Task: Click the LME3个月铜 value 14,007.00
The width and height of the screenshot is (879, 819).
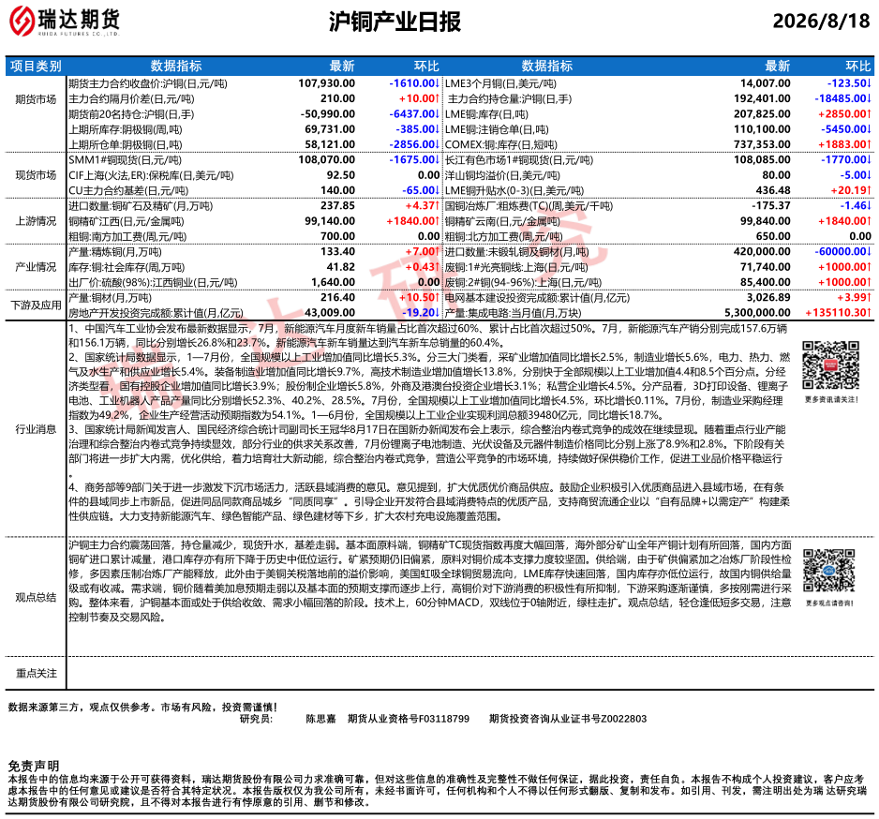Action: pyautogui.click(x=766, y=83)
